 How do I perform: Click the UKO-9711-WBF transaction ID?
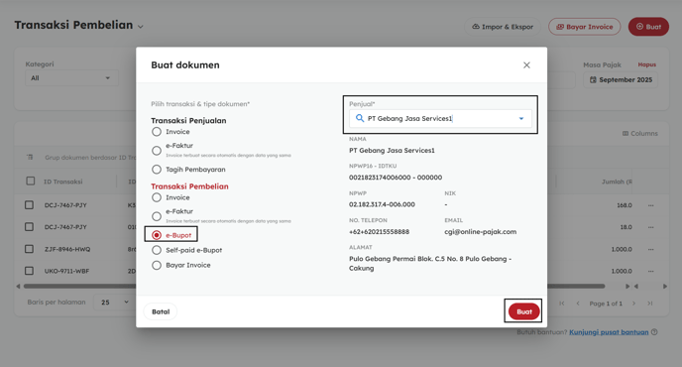(x=66, y=271)
